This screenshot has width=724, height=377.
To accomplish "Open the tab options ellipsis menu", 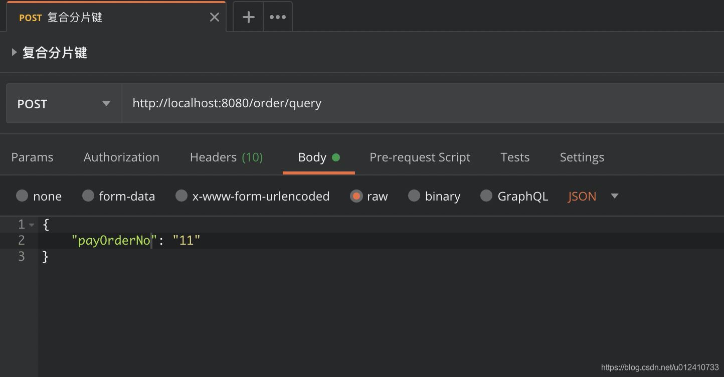I will (x=278, y=17).
